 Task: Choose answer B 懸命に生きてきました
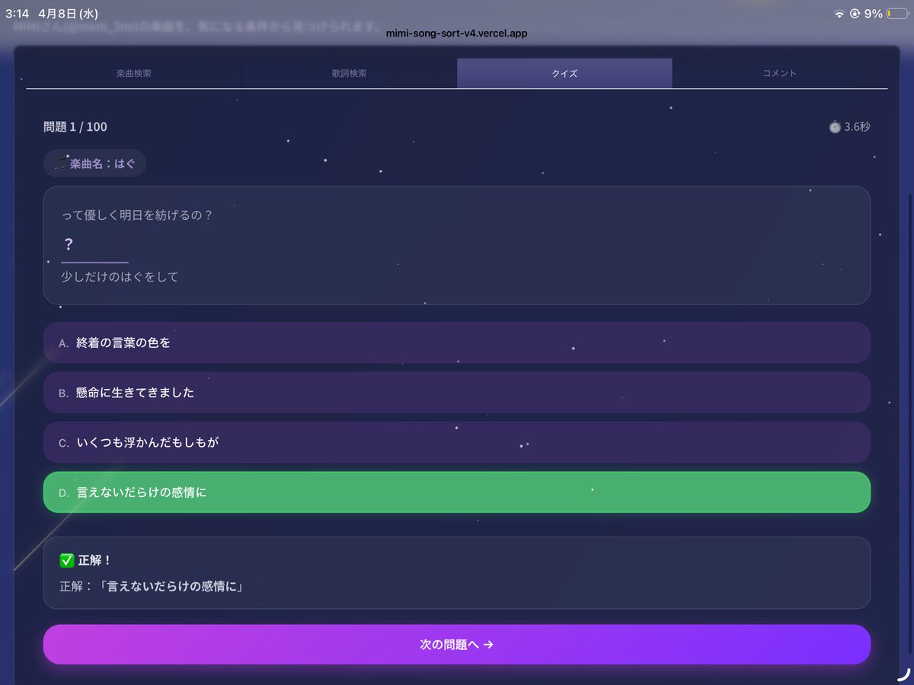457,393
